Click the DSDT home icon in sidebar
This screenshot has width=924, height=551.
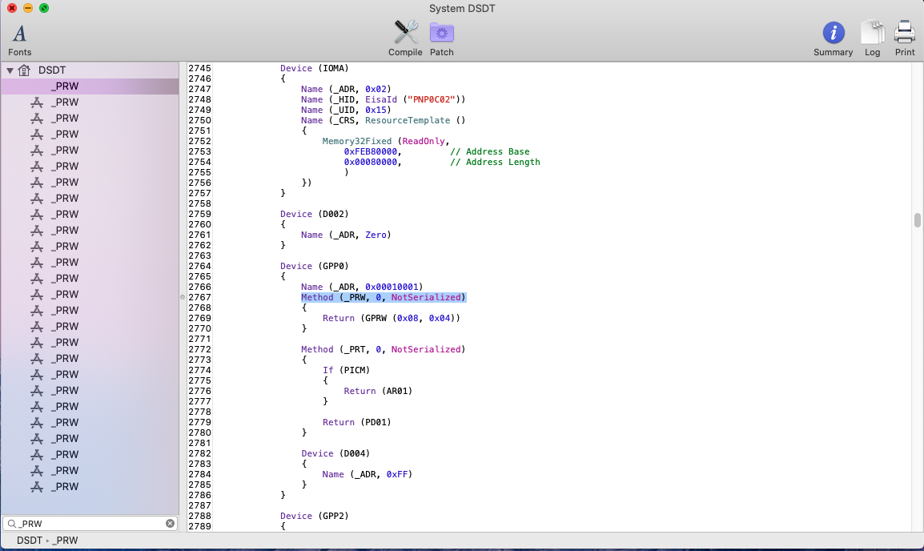coord(24,70)
